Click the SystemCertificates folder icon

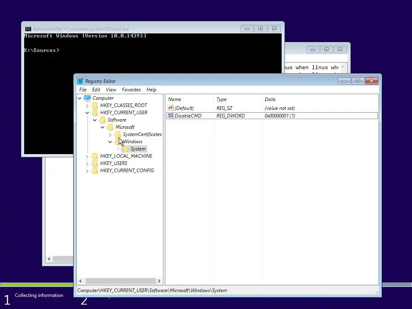[118, 134]
